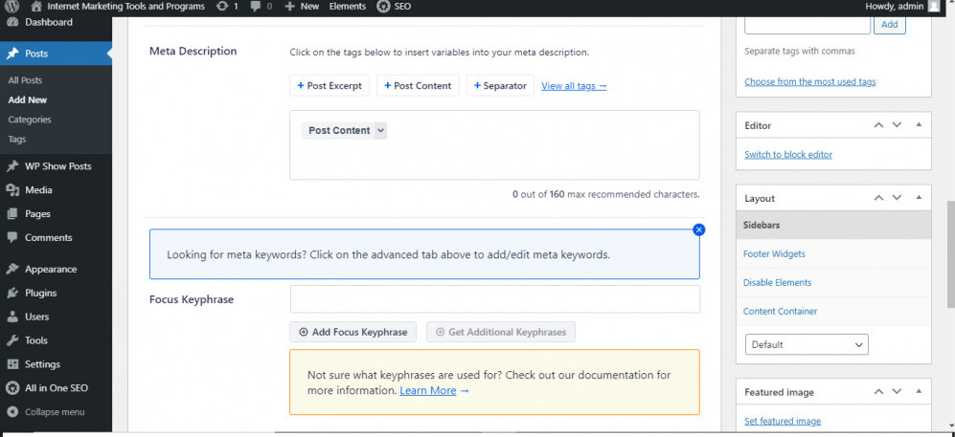Select the Sidebars layout tab
955x437 pixels.
833,225
